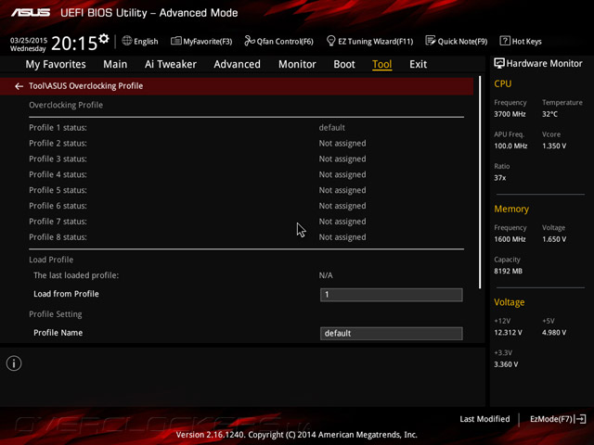Click the memory frequency 1600 MHz value
The height and width of the screenshot is (445, 594).
coord(510,239)
